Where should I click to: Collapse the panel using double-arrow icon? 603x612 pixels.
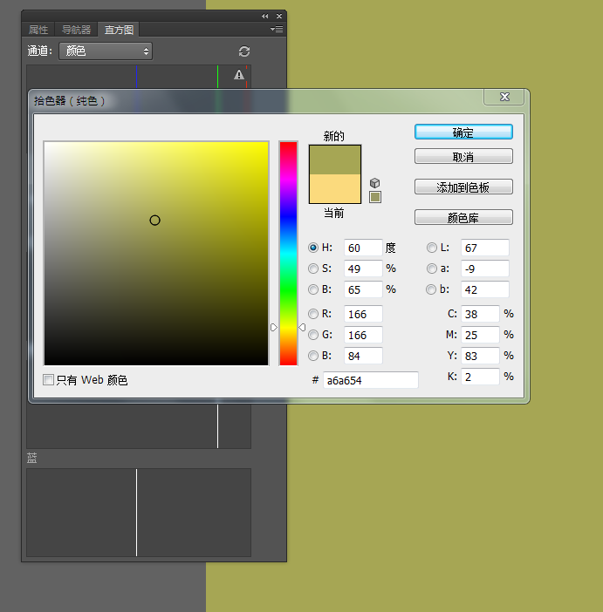point(265,17)
